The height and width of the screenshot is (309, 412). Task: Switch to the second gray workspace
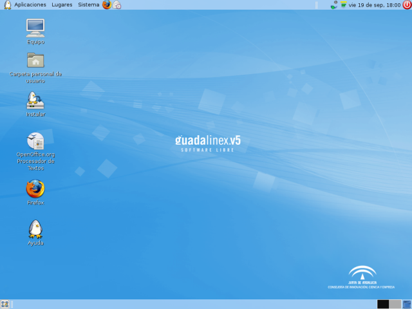(395, 304)
